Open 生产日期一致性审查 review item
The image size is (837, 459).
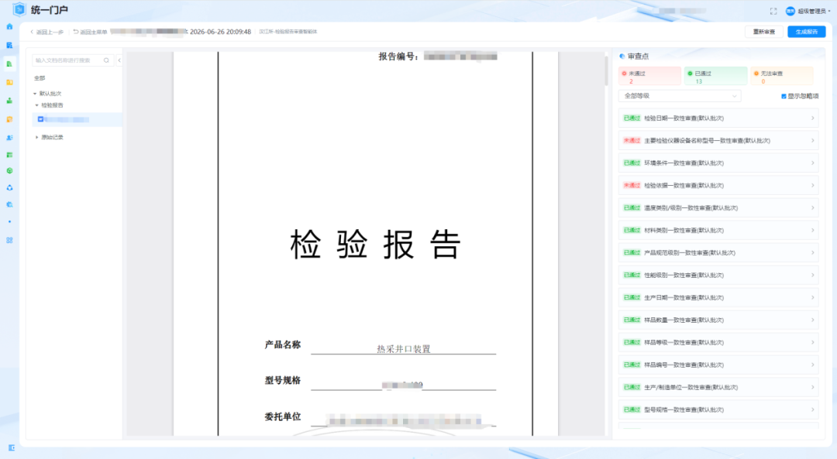tap(718, 297)
